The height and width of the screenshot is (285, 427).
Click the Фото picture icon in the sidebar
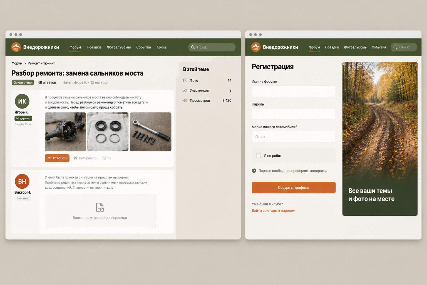pos(185,80)
